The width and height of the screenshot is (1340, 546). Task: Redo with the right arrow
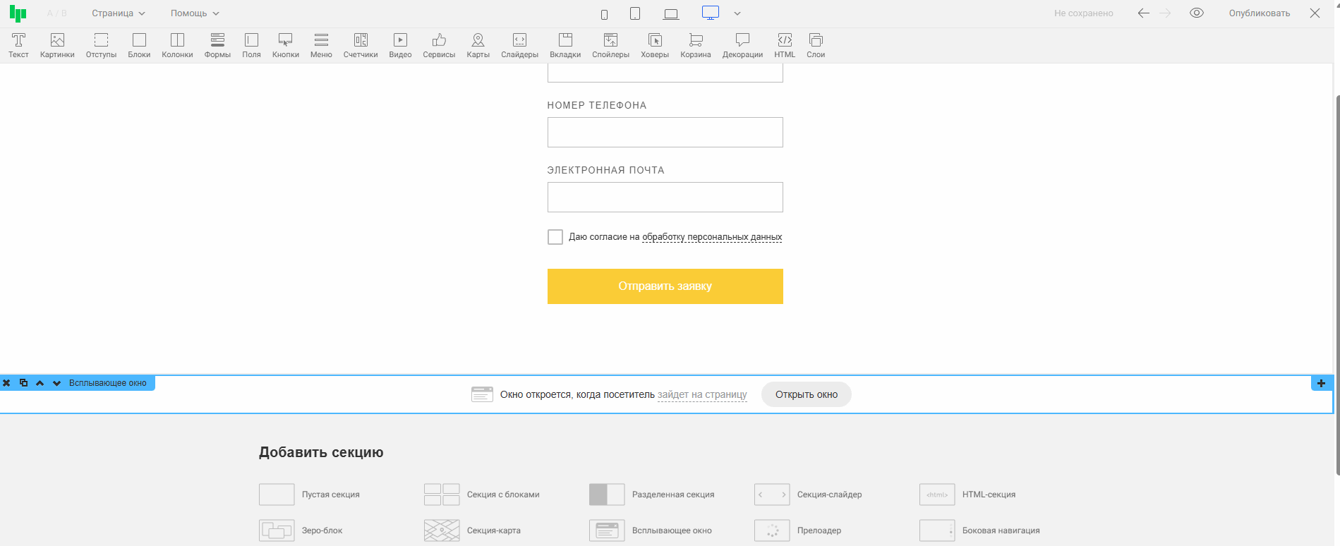point(1165,13)
